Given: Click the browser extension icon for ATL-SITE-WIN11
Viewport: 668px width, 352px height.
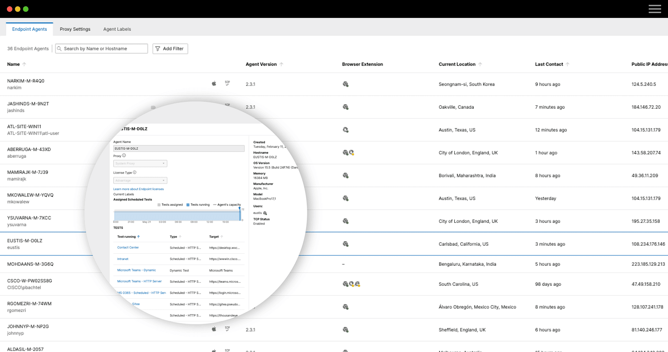Looking at the screenshot, I should [345, 130].
